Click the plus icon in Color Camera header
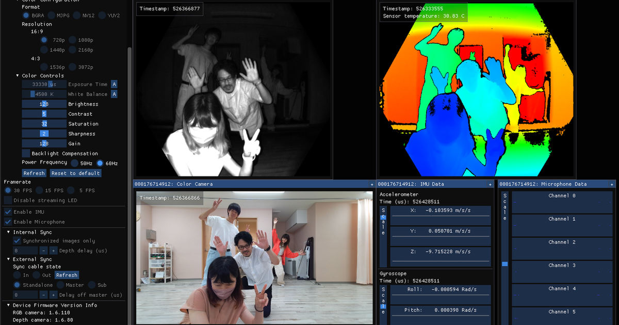Screen dimensions: 619x325 coord(372,184)
